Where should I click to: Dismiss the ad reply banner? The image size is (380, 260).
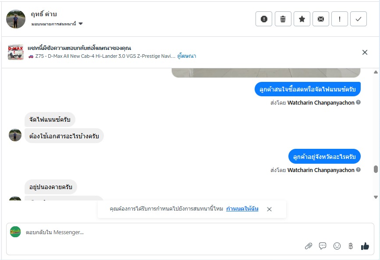point(365,52)
